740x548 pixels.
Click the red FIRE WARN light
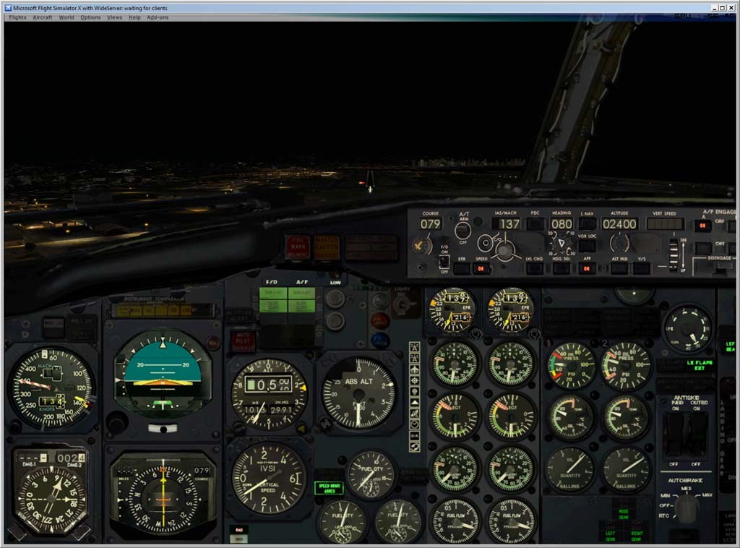(298, 247)
